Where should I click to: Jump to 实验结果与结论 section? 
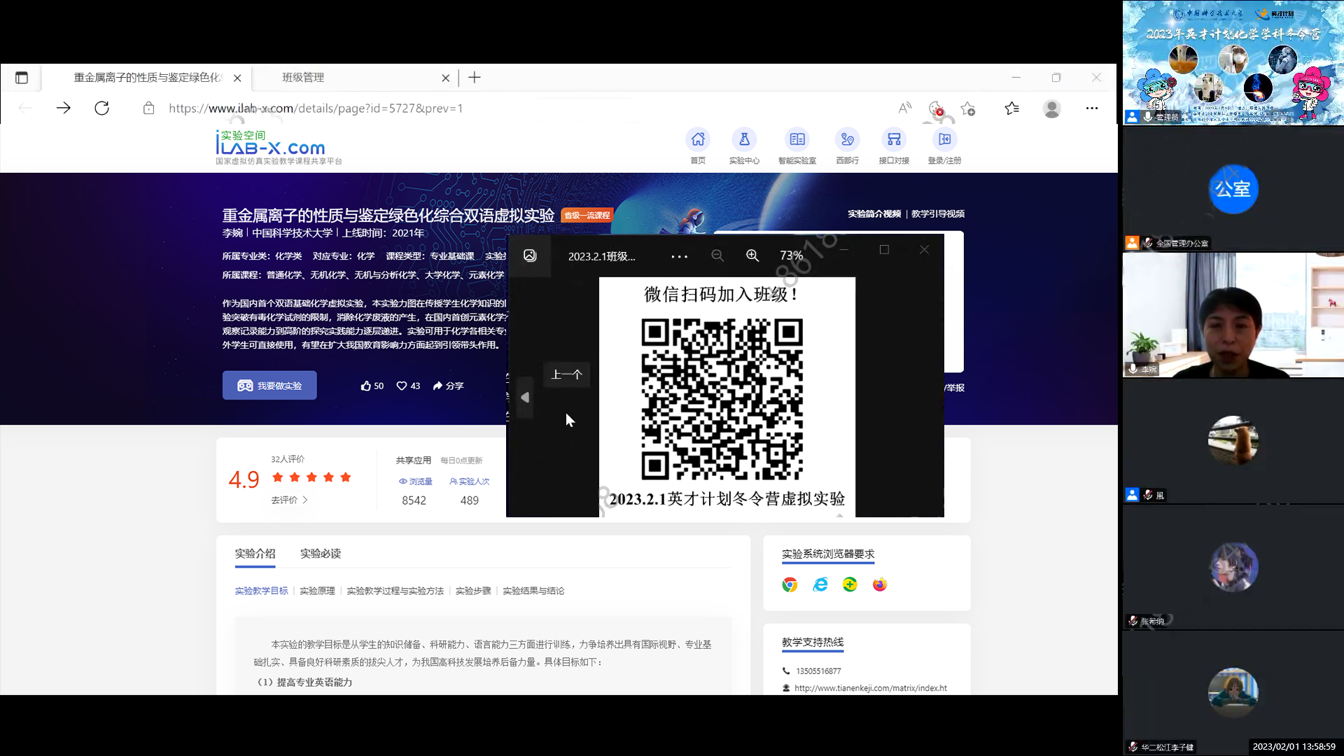533,591
